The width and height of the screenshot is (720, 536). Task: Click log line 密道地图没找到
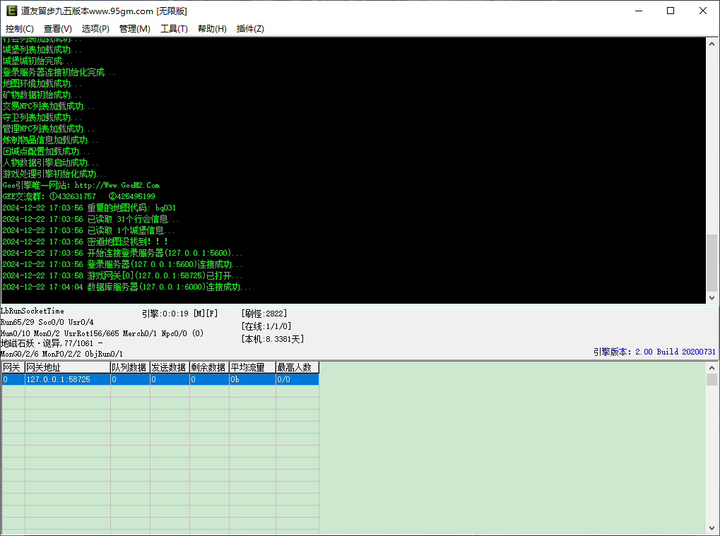pos(85,242)
